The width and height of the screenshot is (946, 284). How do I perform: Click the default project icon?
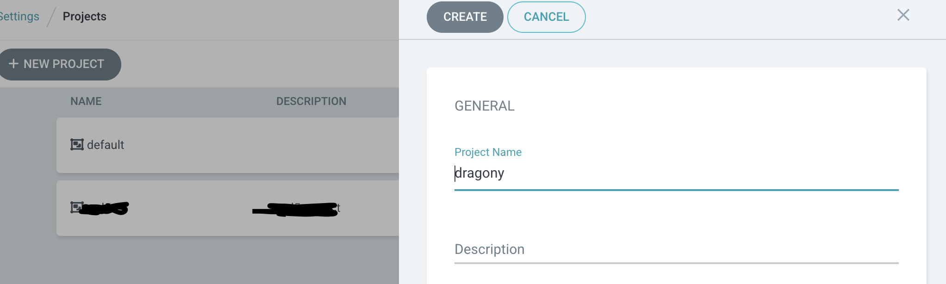coord(77,145)
